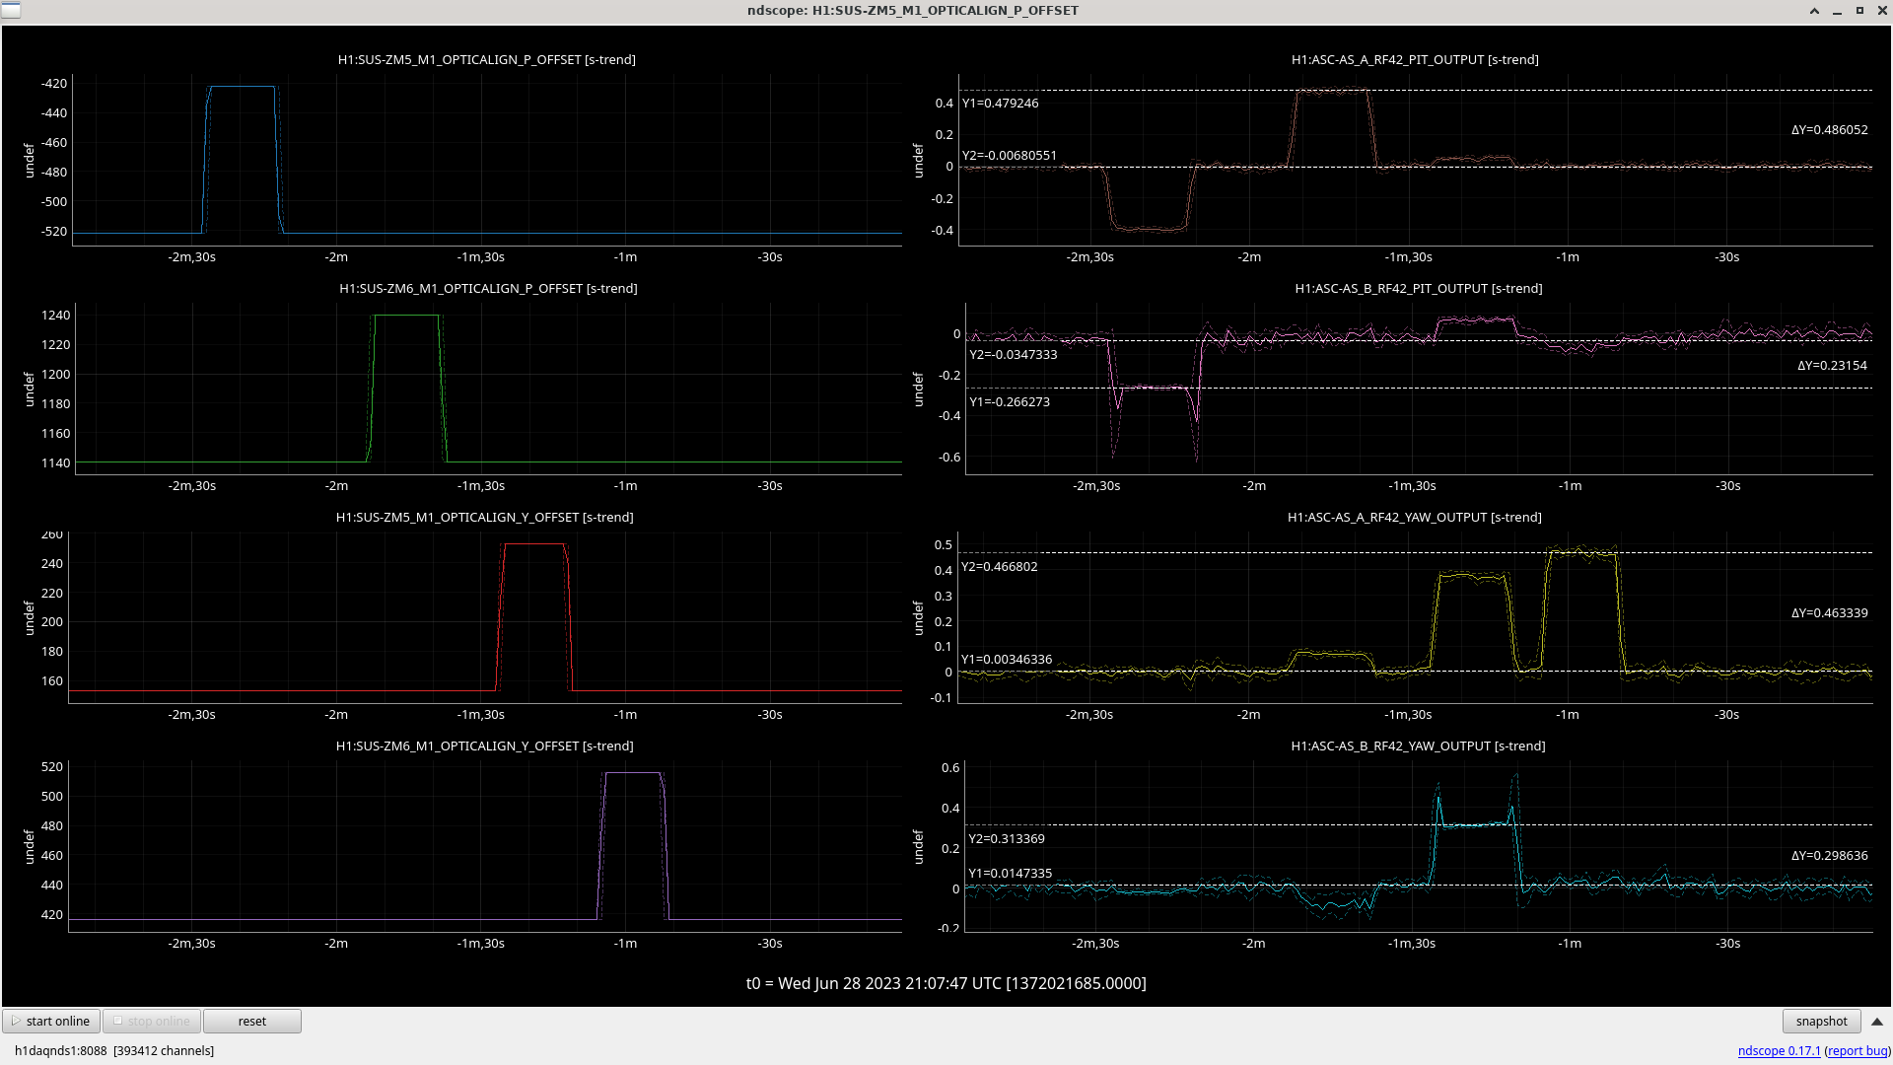This screenshot has width=1893, height=1065.
Task: Select the Y1=0.479246 cursor label
Action: (1000, 104)
